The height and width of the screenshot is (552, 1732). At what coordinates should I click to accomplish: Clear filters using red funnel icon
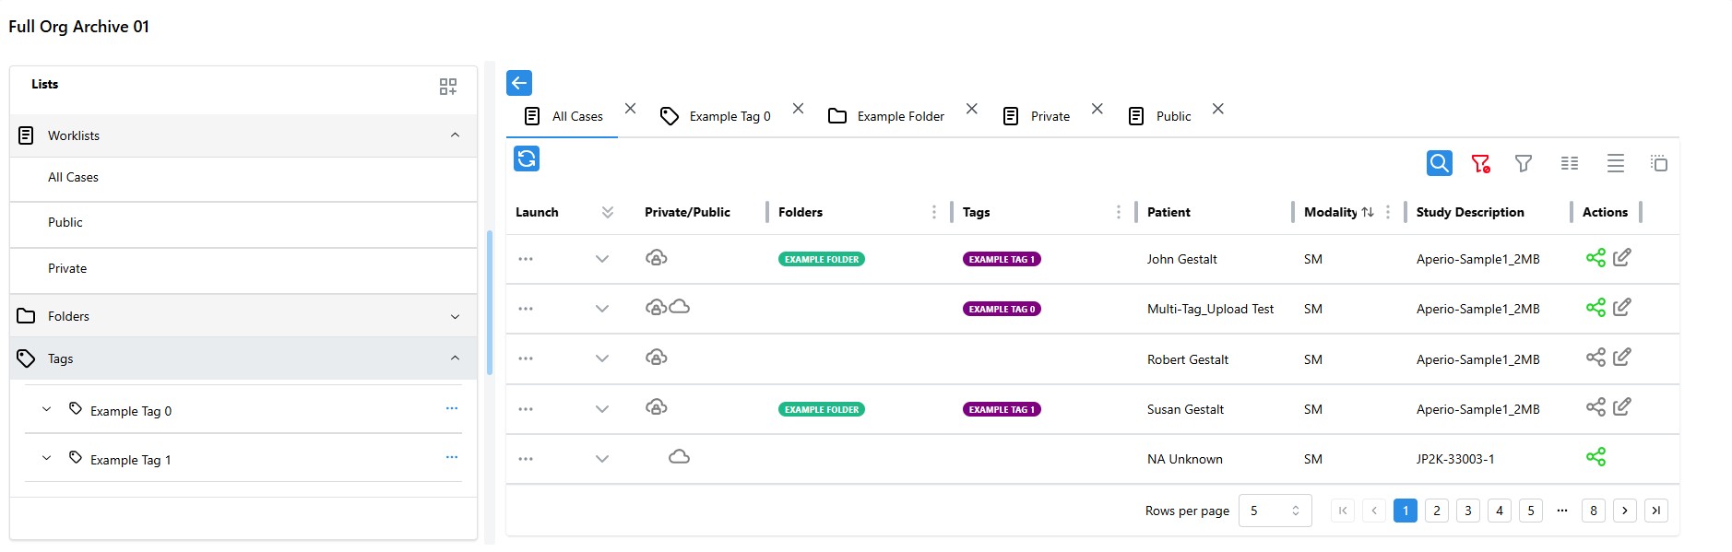[x=1480, y=163]
